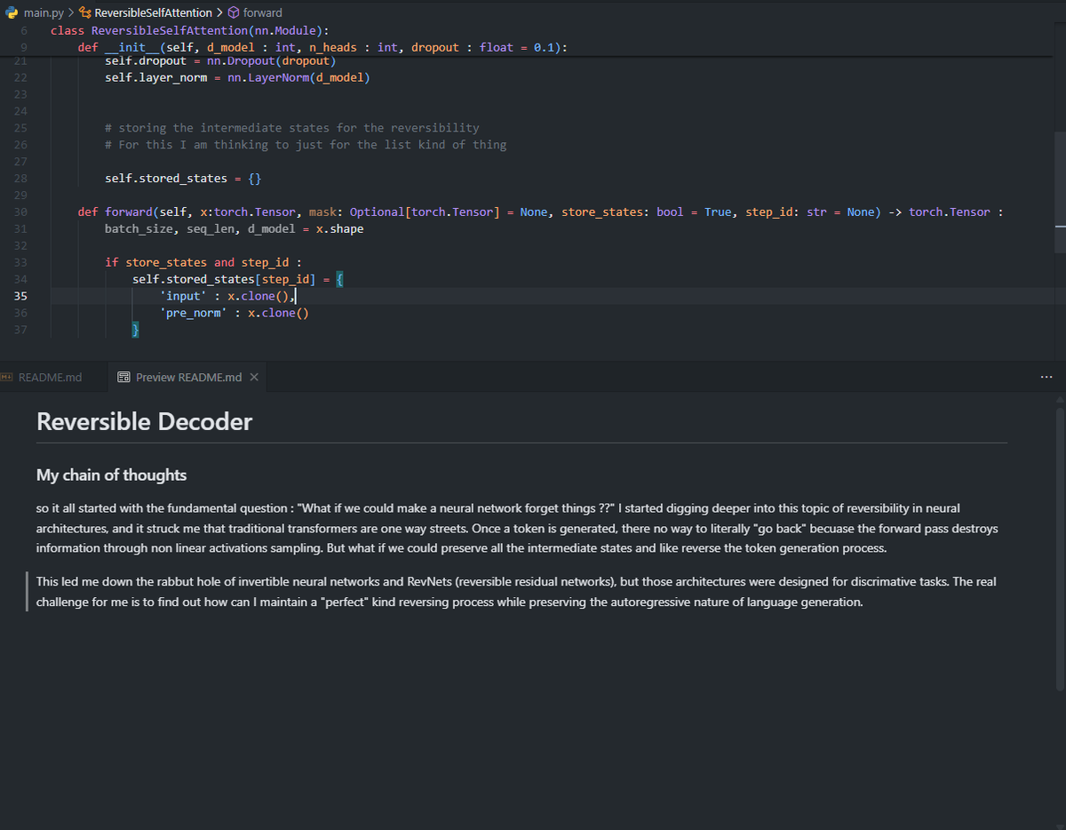
Task: Open the forward breadcrumb symbol list
Action: click(x=263, y=12)
